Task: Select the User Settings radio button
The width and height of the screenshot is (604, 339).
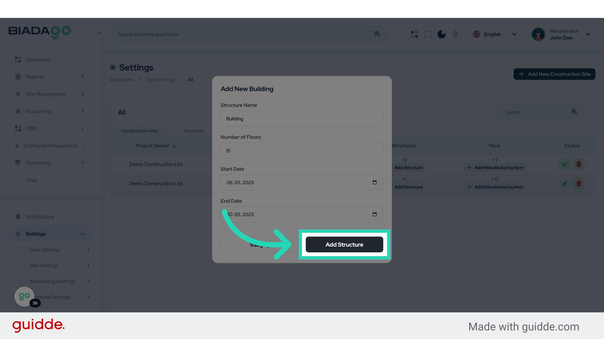Action: [x=22, y=250]
